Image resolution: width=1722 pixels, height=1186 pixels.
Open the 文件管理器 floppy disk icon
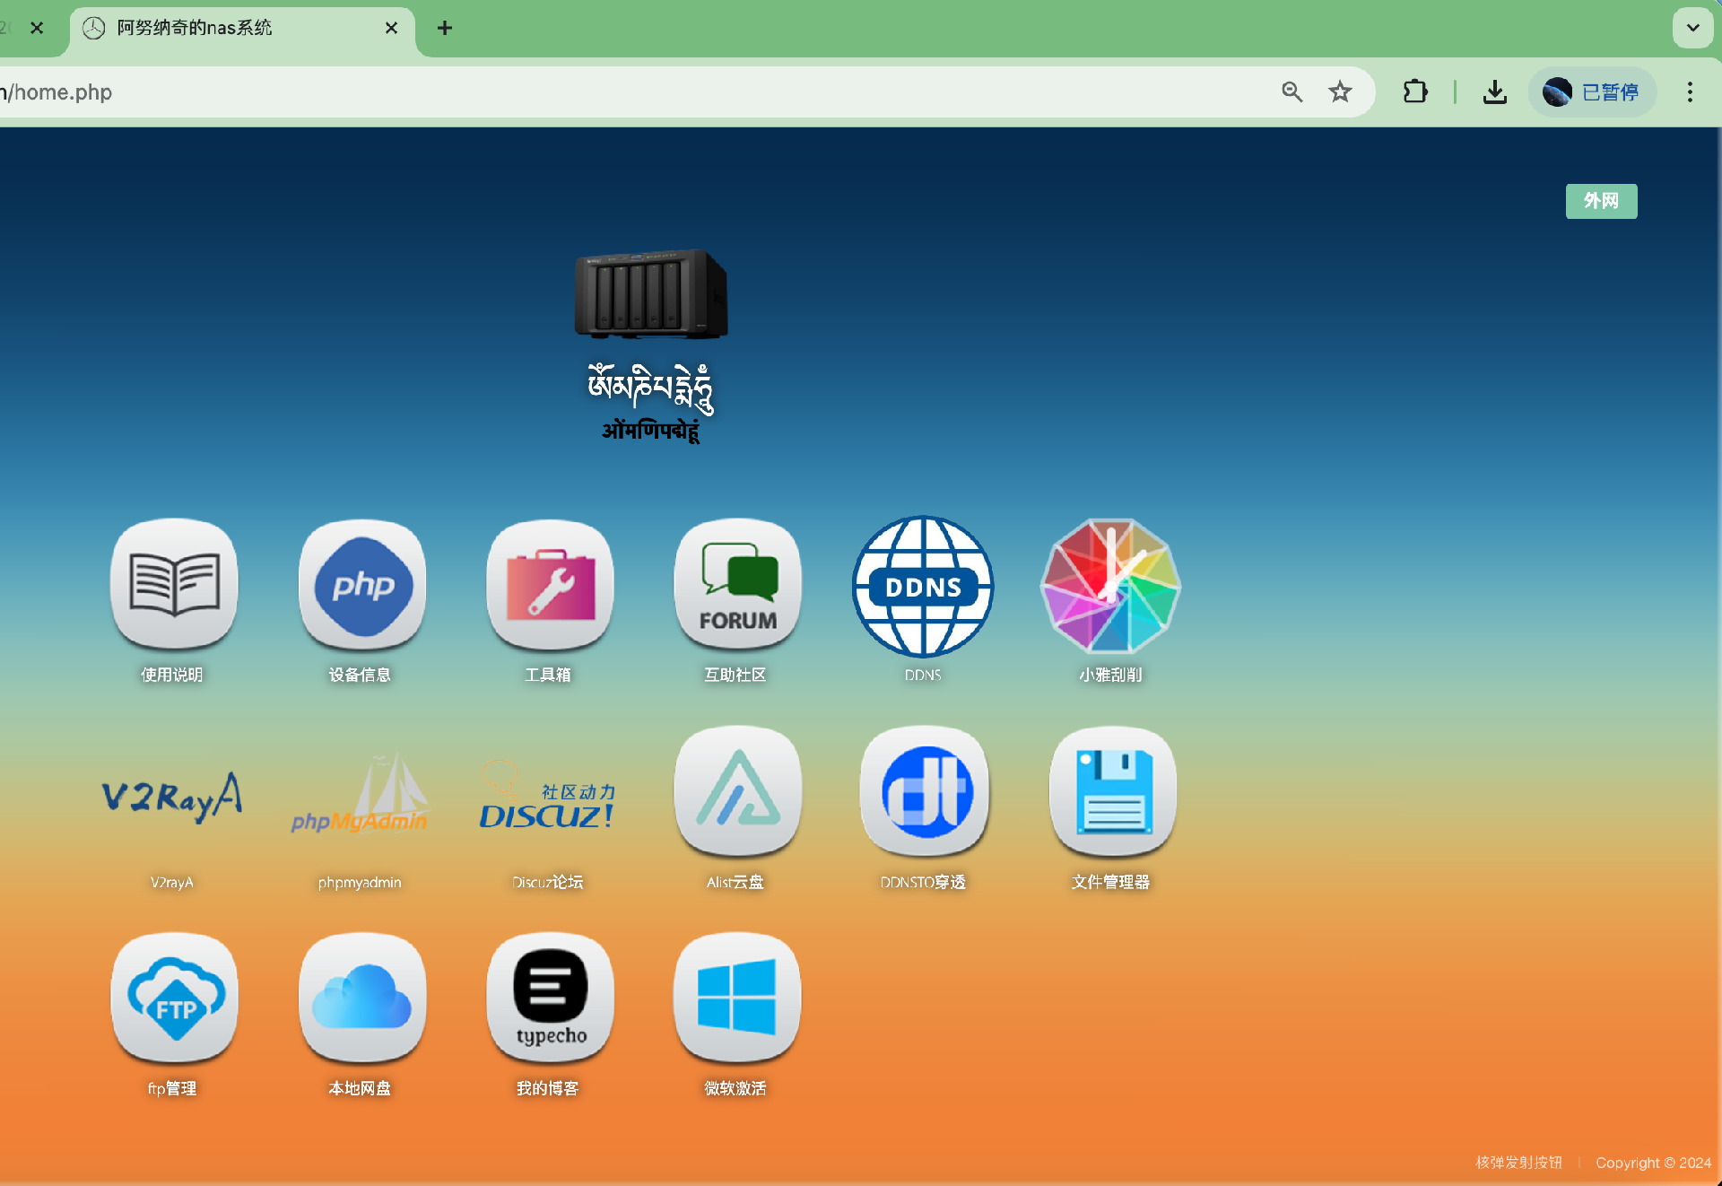[1112, 791]
